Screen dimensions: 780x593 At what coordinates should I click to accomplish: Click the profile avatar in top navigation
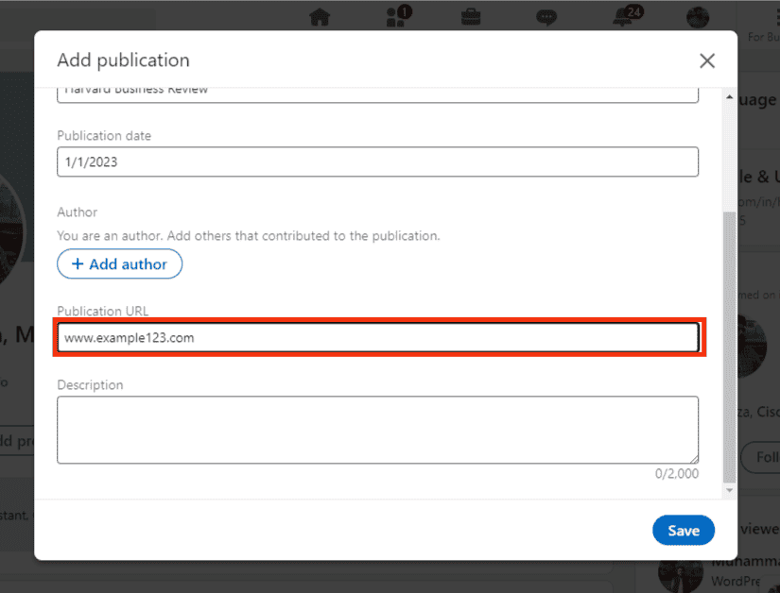(x=698, y=17)
